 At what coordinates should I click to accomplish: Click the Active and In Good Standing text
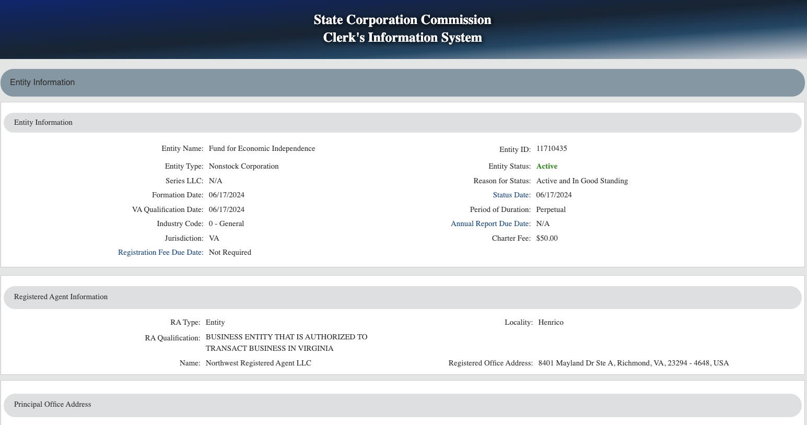(582, 181)
